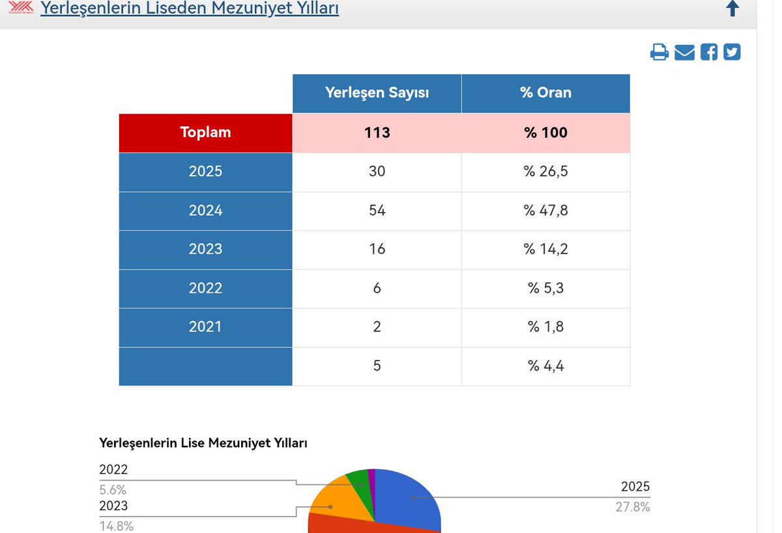Open the 'Yerleşenlerin Liseden Mezuniyet Yılları' heading link
This screenshot has width=782, height=533.
(190, 8)
